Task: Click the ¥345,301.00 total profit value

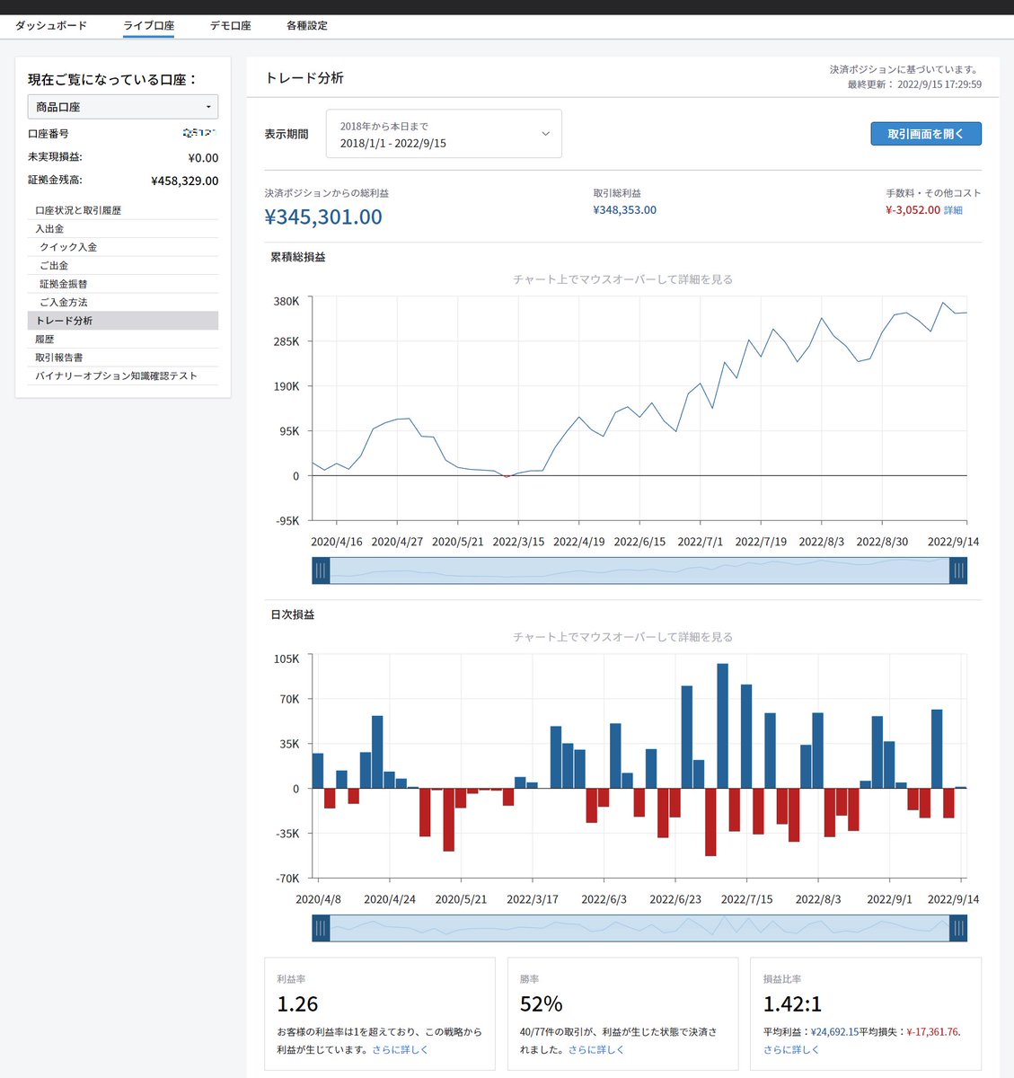Action: tap(323, 217)
